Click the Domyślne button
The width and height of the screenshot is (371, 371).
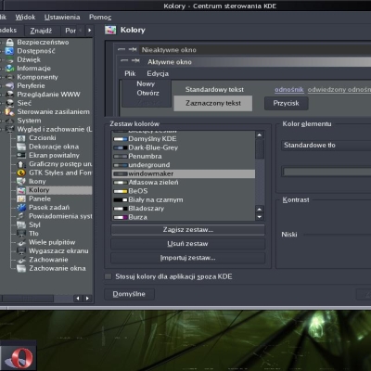pyautogui.click(x=129, y=294)
